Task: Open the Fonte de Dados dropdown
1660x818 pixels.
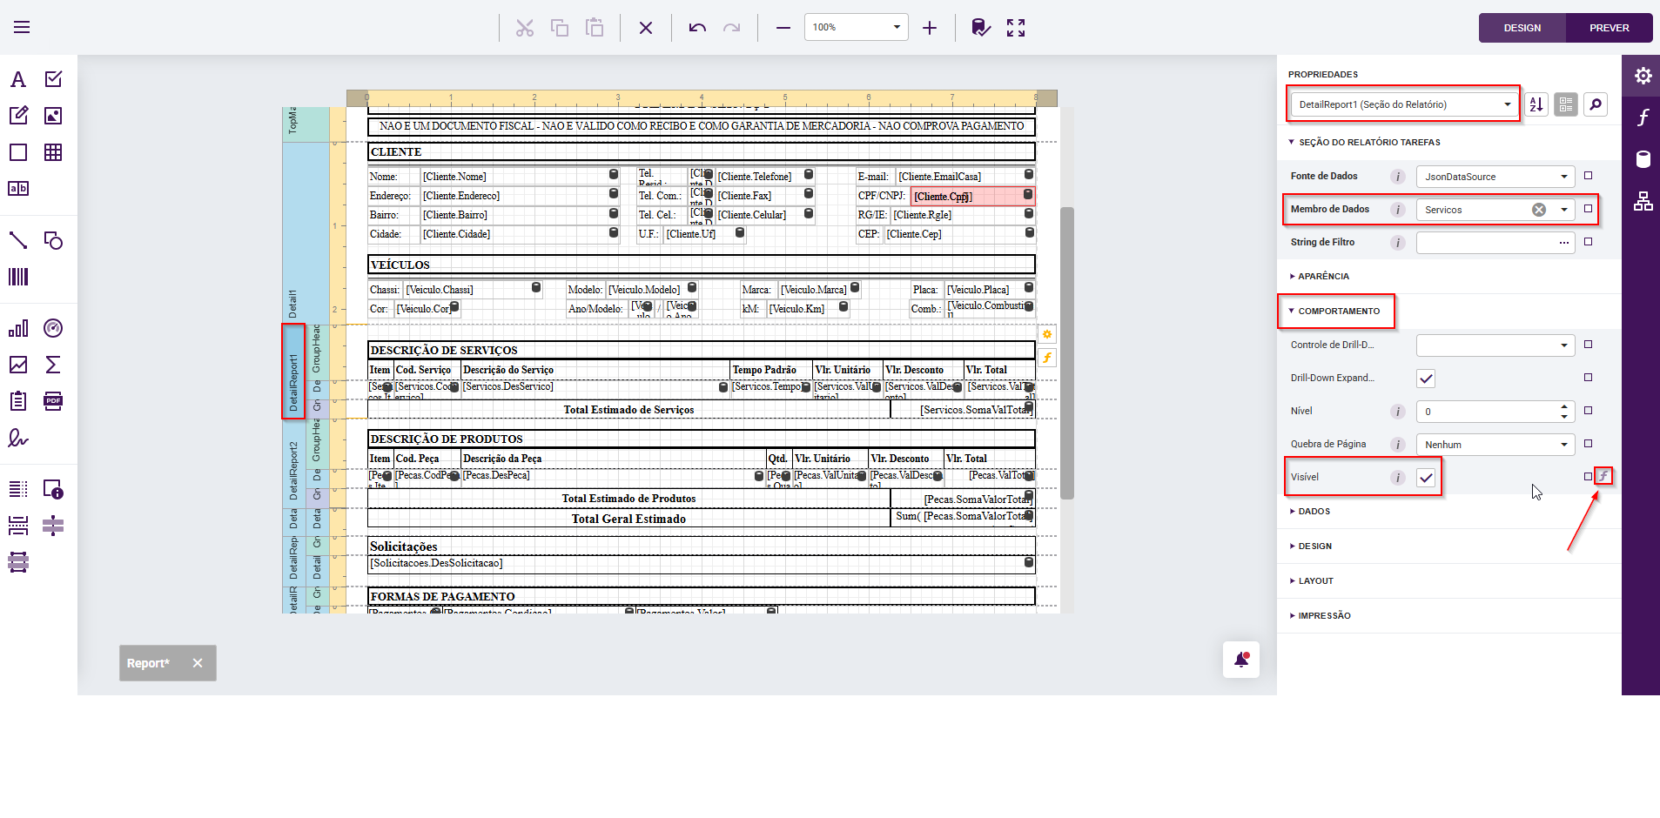Action: pyautogui.click(x=1564, y=177)
